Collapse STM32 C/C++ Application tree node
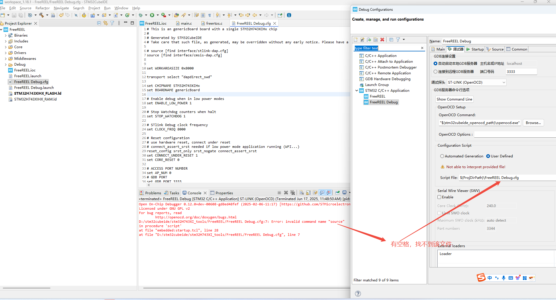Image resolution: width=556 pixels, height=300 pixels. [357, 91]
